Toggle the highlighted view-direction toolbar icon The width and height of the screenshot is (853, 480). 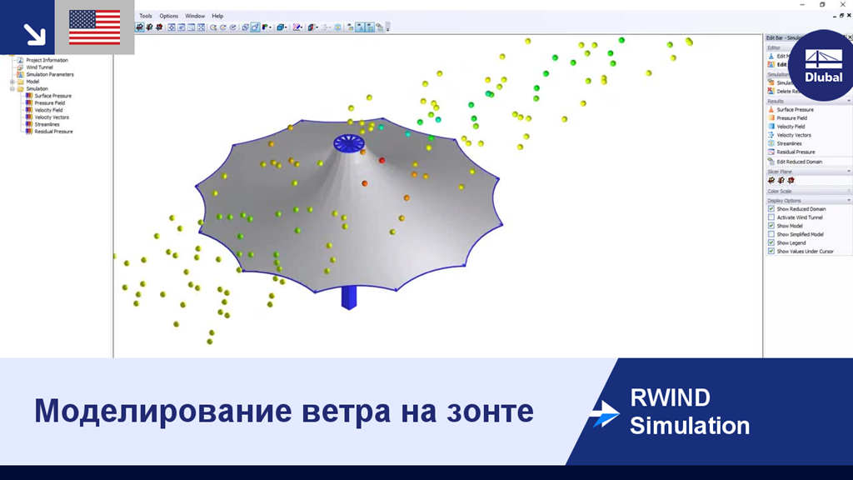point(360,27)
